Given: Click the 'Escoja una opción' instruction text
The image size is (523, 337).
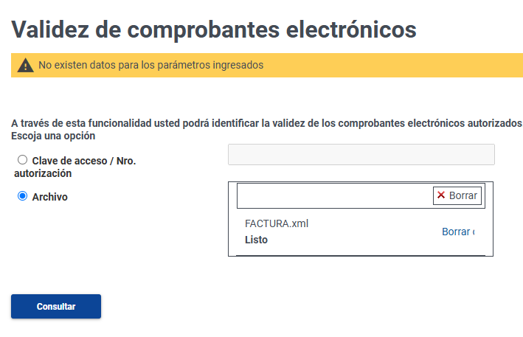Looking at the screenshot, I should tap(53, 136).
